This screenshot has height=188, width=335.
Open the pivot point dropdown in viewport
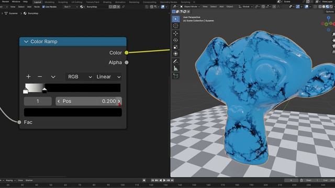258,7
